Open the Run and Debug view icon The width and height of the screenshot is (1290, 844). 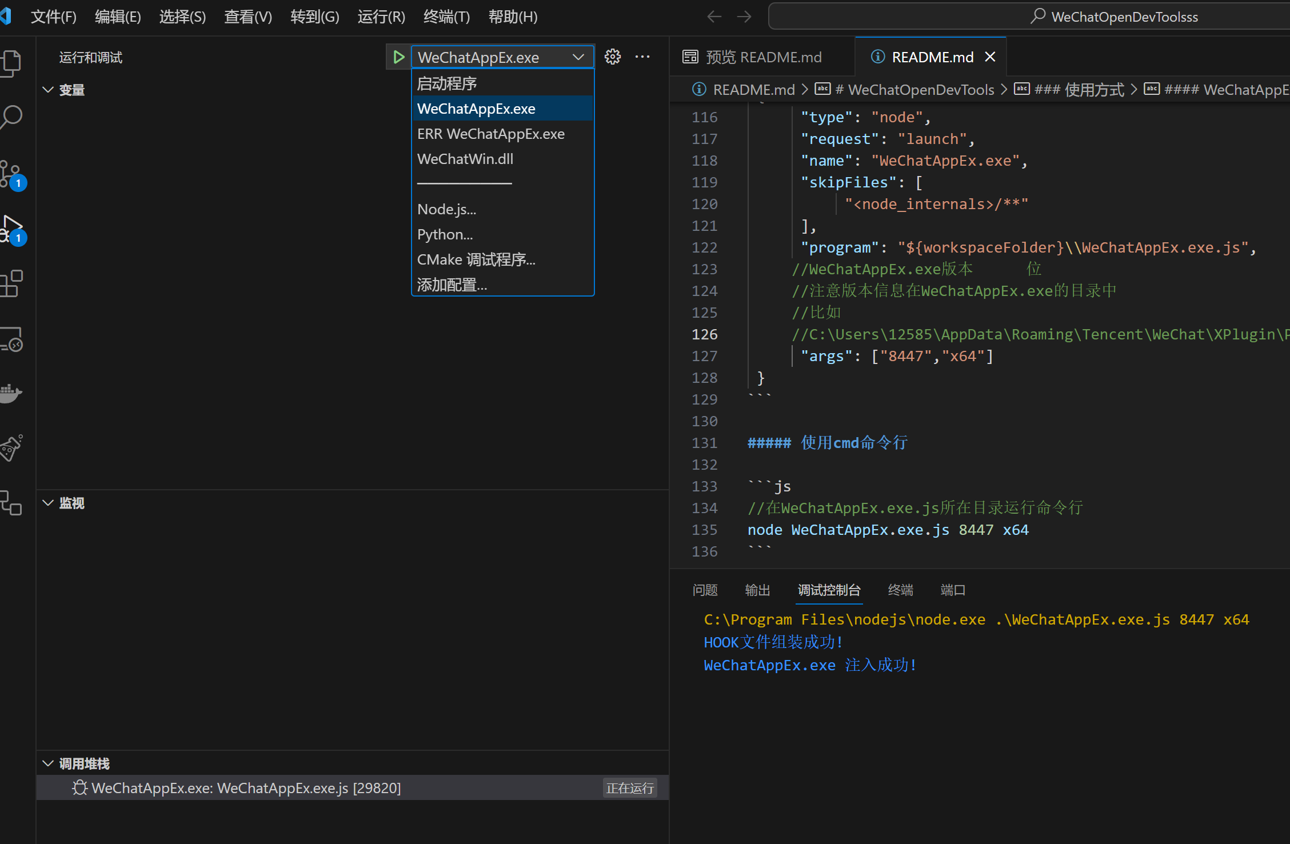click(x=13, y=229)
